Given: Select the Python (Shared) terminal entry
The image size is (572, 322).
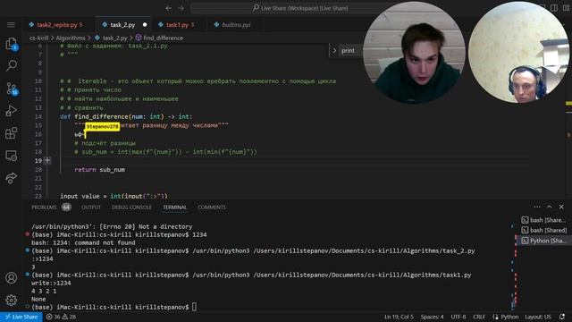Looking at the screenshot, I should [544, 241].
